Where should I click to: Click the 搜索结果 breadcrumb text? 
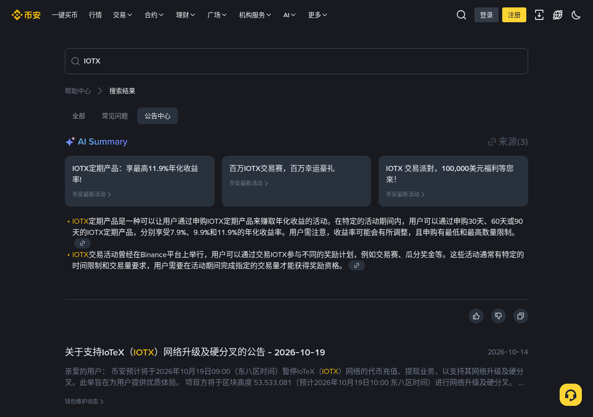122,91
